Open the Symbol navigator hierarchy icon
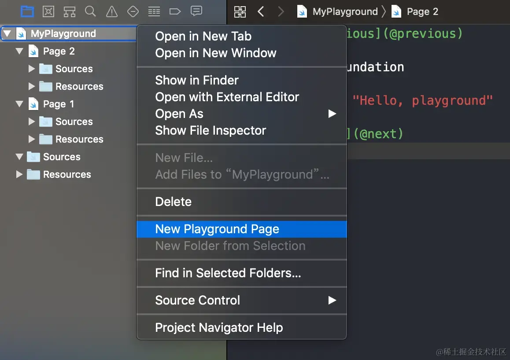510x360 pixels. click(69, 12)
